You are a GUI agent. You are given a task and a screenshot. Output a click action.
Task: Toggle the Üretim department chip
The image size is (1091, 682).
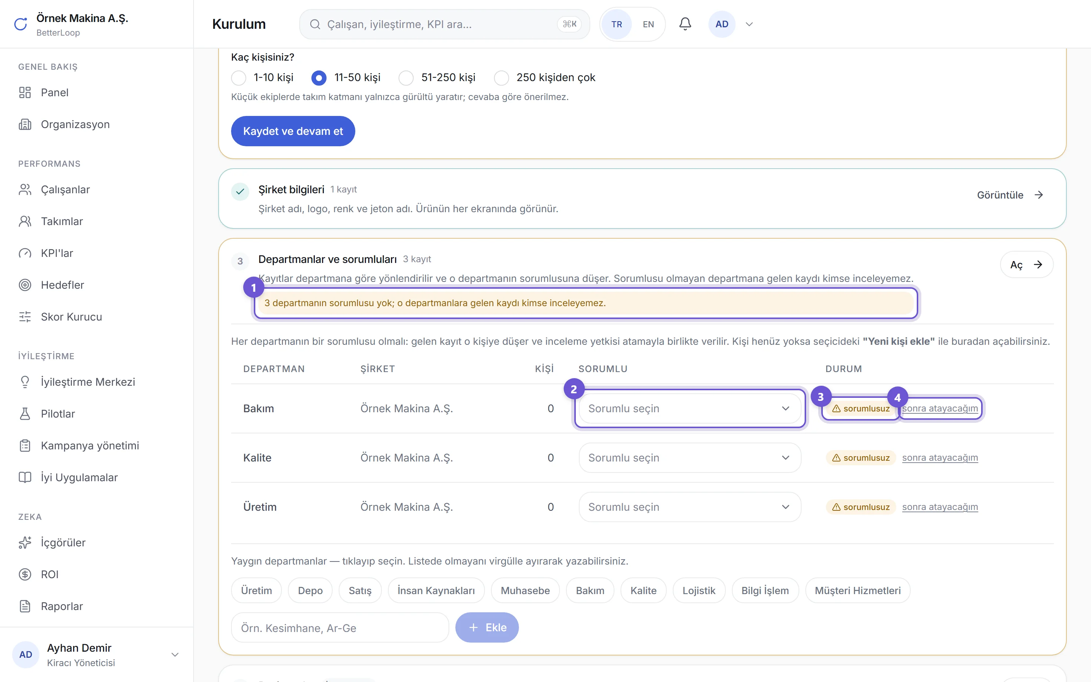[256, 590]
